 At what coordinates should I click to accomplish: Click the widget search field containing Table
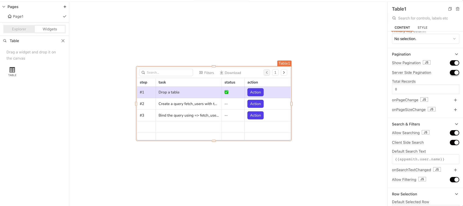(x=34, y=41)
